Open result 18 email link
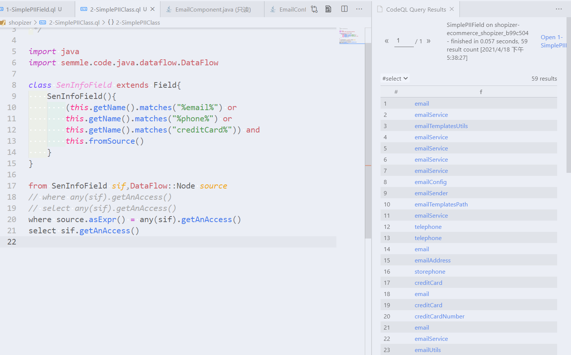The image size is (571, 355). [422, 294]
